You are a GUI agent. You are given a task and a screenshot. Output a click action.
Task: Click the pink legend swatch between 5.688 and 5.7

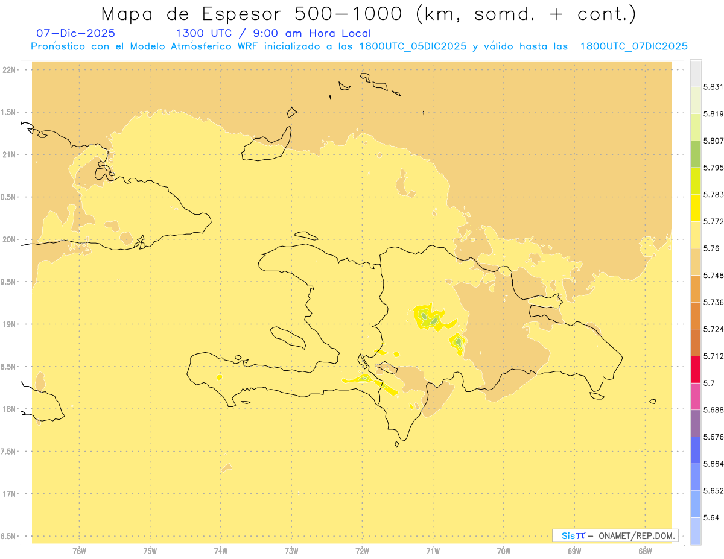(x=696, y=396)
